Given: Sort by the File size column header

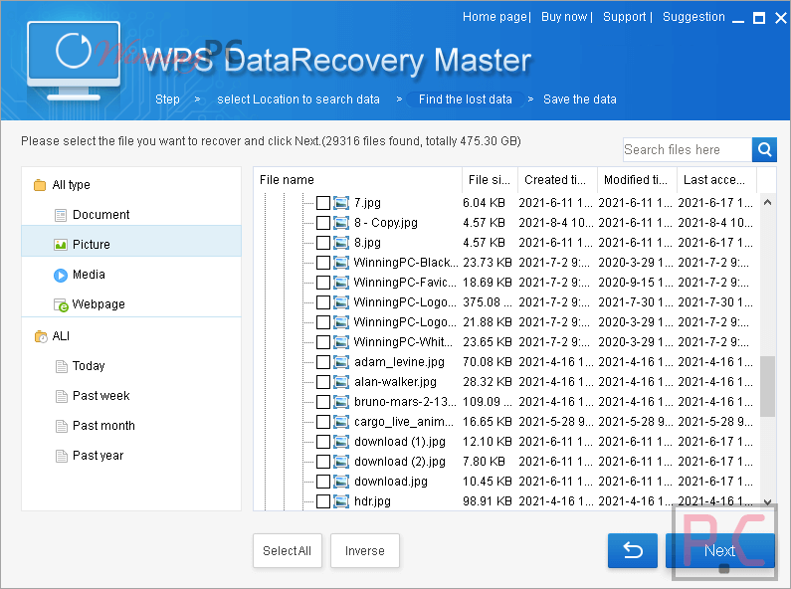Looking at the screenshot, I should coord(490,180).
